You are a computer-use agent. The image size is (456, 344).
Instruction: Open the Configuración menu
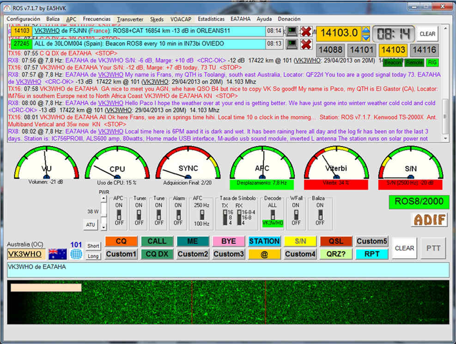(x=23, y=19)
